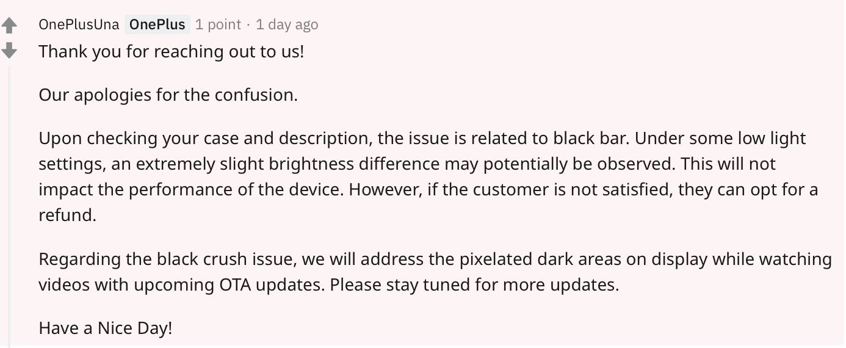Click the "Please stay tuned for more updates" sentence
This screenshot has width=846, height=348.
(475, 285)
